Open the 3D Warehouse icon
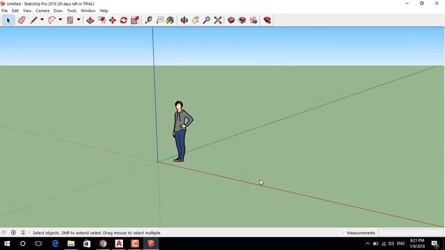Viewport: 445px width, 250px height. 232,20
